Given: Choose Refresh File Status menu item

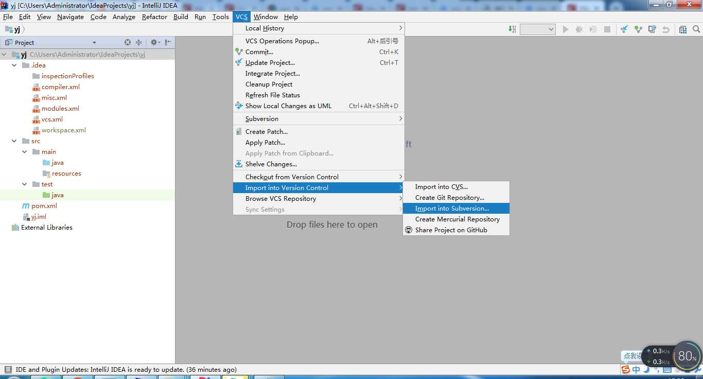Looking at the screenshot, I should point(319,95).
